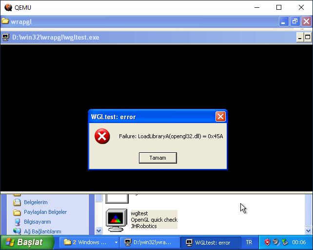
Task: Click scroll down arrow of file list
Action: [309, 230]
